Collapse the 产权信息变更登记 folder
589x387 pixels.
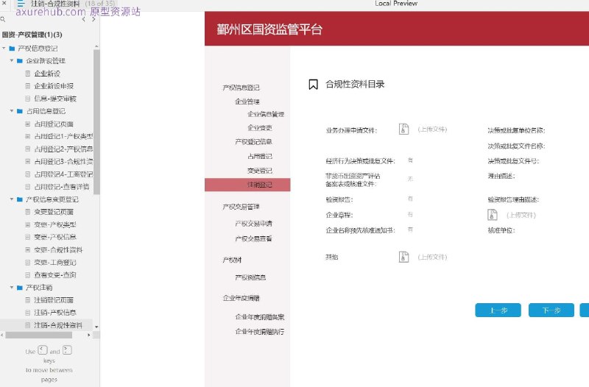[12, 199]
